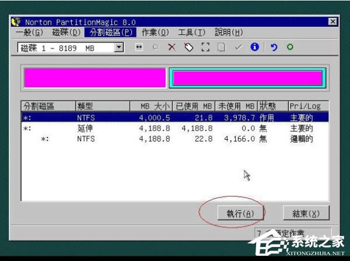Click the label tag toolbar icon
350x261 pixels.
[189, 47]
